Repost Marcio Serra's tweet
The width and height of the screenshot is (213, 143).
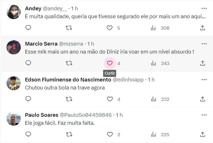(x=69, y=63)
